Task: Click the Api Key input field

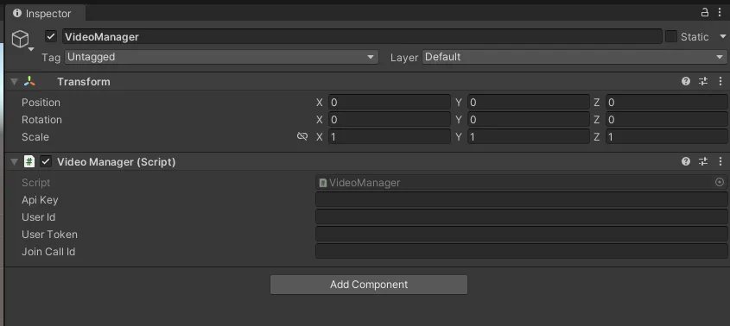Action: point(522,199)
